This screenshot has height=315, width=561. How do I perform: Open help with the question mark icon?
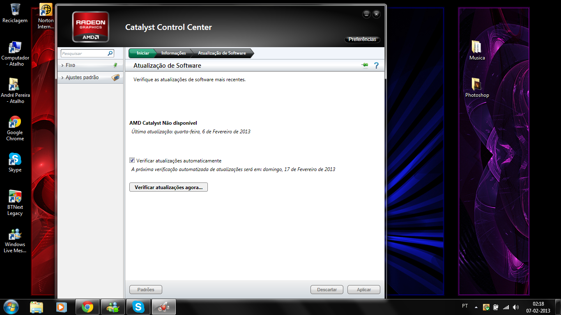click(x=376, y=66)
